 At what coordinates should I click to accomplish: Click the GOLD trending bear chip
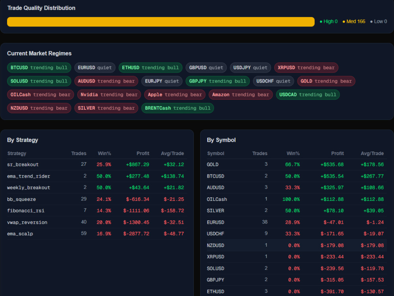(326, 81)
